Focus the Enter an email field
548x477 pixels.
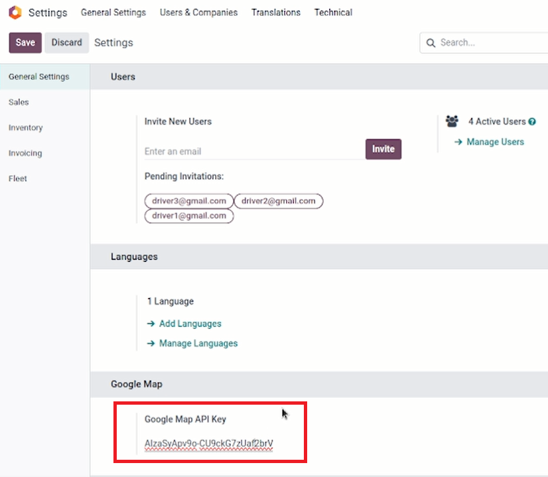255,151
